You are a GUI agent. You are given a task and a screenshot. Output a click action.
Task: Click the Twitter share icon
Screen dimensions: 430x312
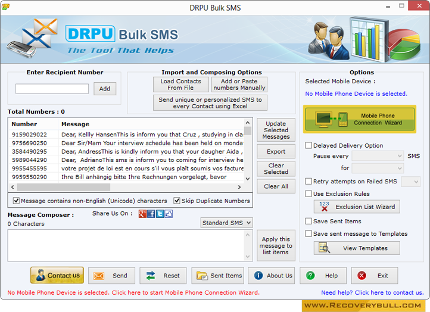pyautogui.click(x=160, y=214)
